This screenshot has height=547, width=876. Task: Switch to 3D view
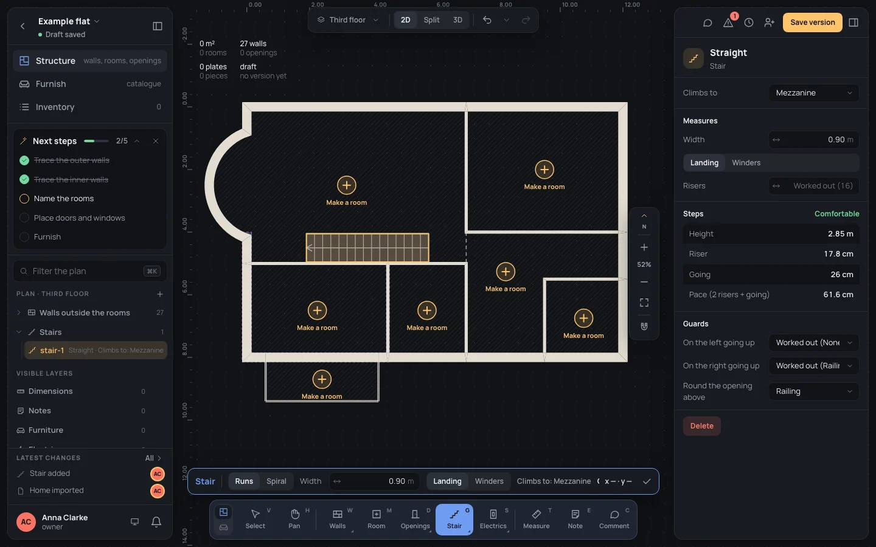pos(457,20)
